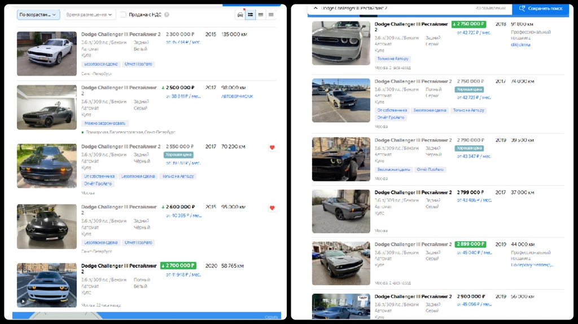This screenshot has height=324, width=578.
Task: Click the Хорошая цена badge on the 2 550 000 ₽ listing
Action: (x=179, y=155)
